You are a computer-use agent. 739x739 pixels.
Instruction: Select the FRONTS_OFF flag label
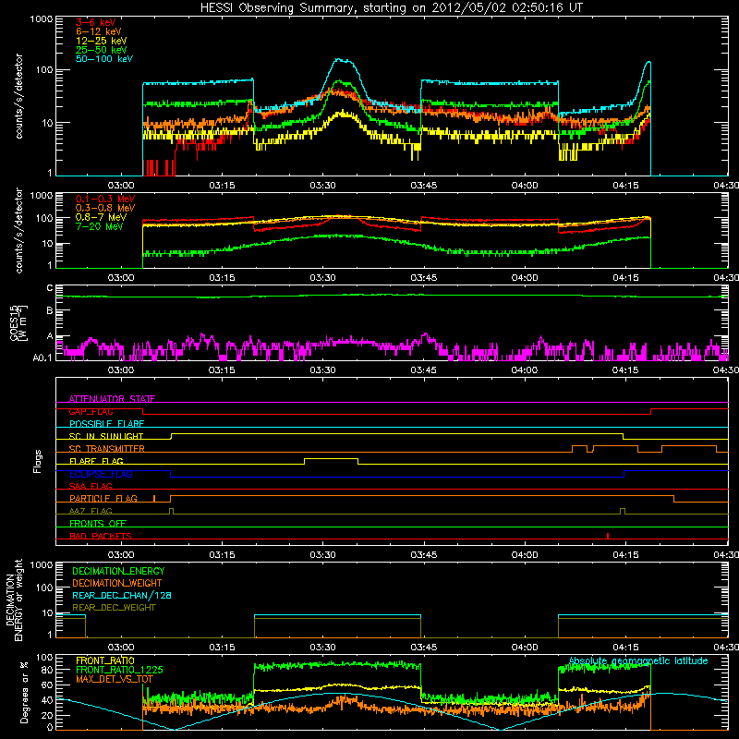(98, 523)
